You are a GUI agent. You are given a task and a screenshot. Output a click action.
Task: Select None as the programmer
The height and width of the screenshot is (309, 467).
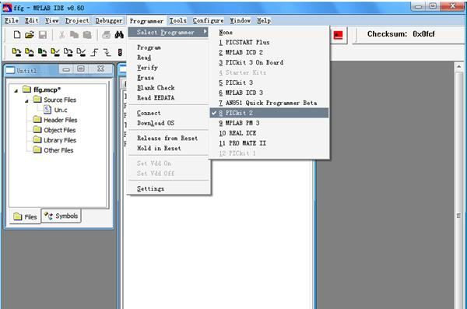(269, 32)
